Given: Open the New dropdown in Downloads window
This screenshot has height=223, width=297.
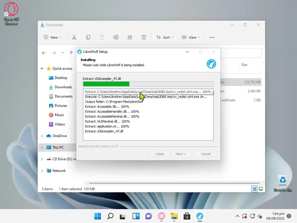Looking at the screenshot, I should [53, 37].
